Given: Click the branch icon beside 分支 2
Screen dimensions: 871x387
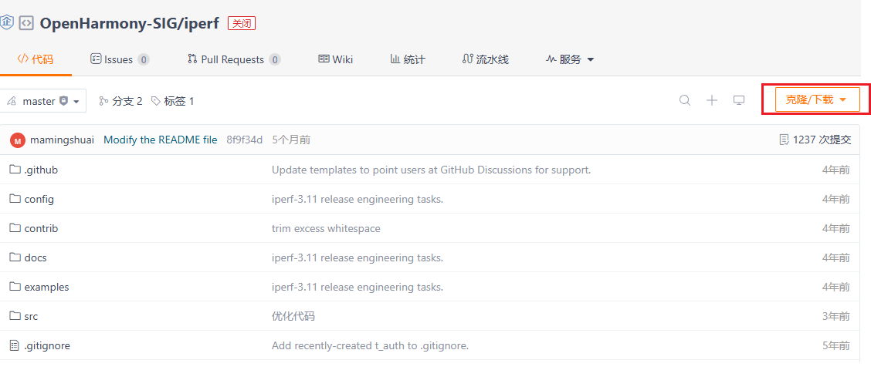Looking at the screenshot, I should pyautogui.click(x=103, y=101).
